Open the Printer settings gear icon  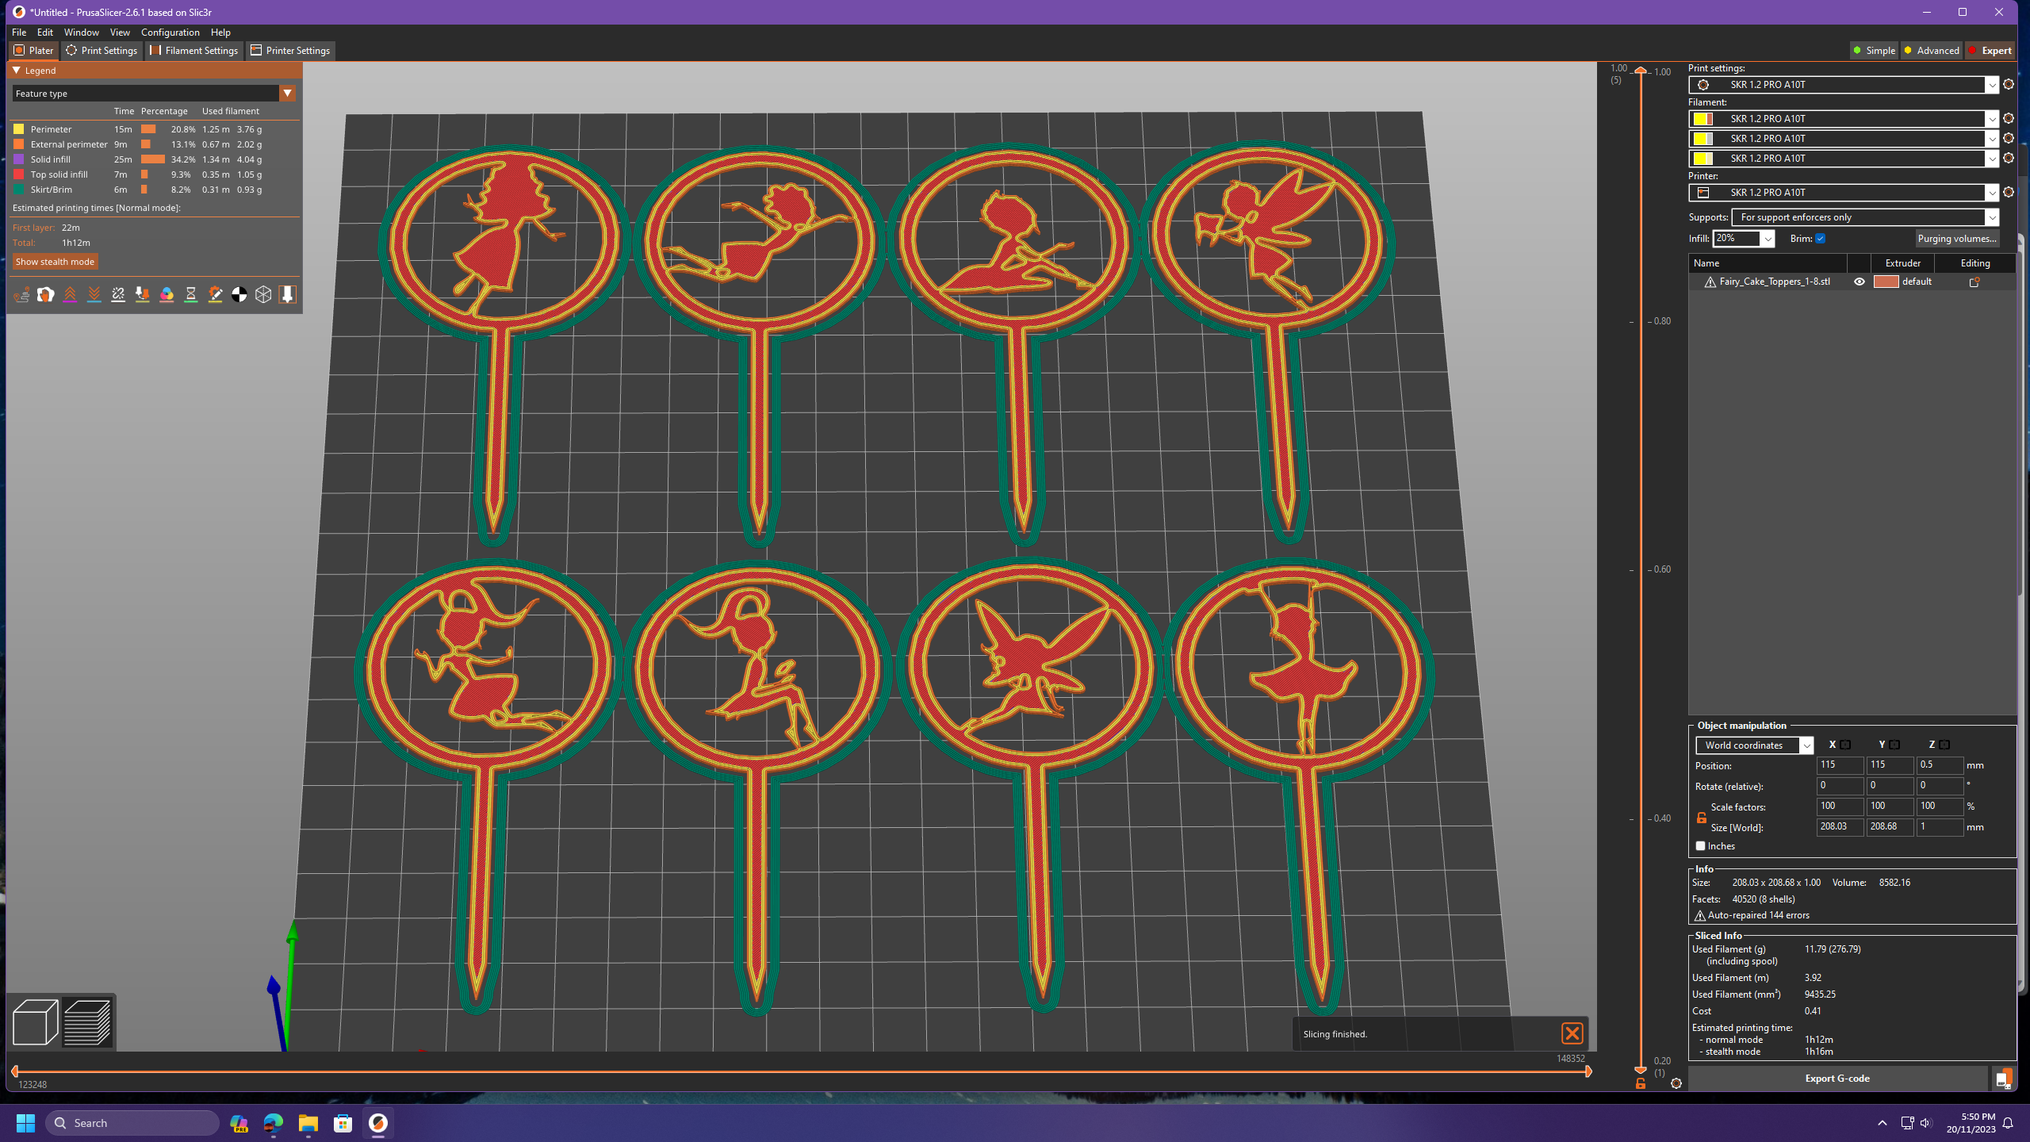(2007, 192)
